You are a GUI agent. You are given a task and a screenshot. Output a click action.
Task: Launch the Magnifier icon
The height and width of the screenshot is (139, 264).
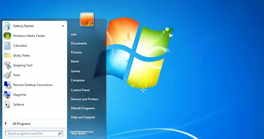click(7, 95)
